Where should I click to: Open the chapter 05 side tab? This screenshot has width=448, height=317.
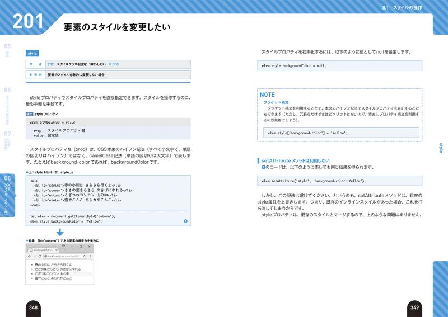click(x=7, y=50)
